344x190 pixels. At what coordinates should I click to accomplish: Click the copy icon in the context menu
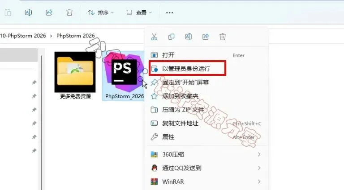point(172,37)
